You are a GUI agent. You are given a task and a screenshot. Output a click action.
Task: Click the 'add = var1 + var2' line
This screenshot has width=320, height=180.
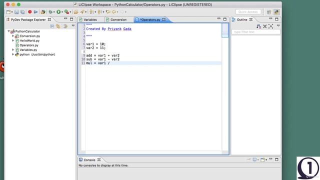103,55
